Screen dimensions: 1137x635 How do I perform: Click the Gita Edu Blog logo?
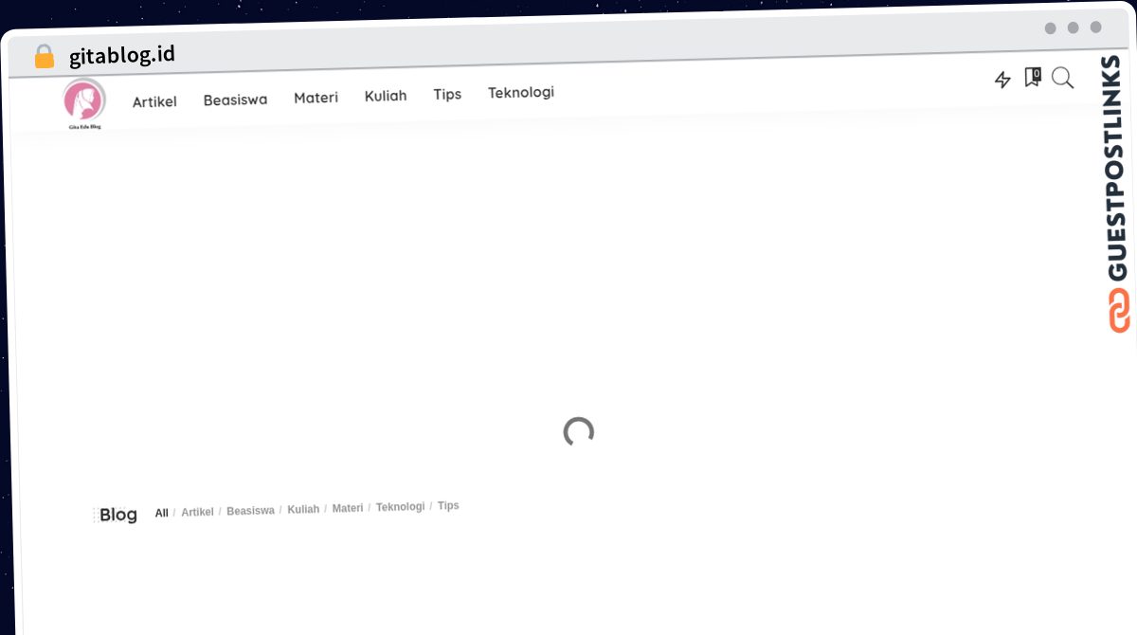click(x=83, y=102)
